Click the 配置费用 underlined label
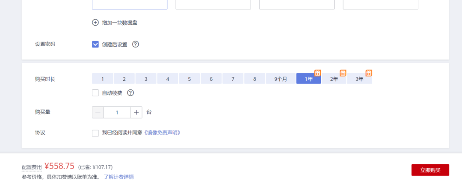This screenshot has width=462, height=184. click(x=32, y=167)
